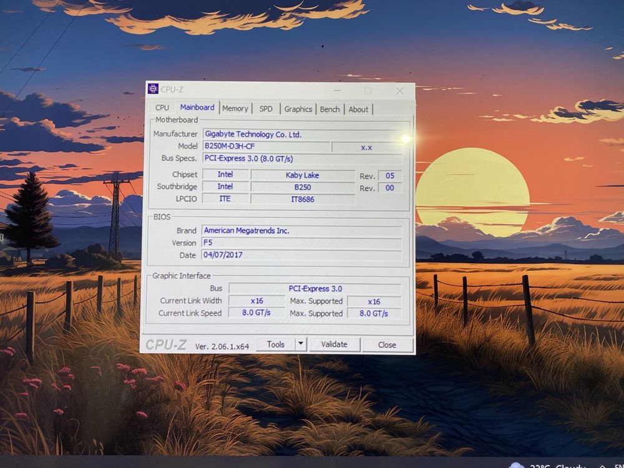Minimize the CPU-Z window

click(337, 90)
